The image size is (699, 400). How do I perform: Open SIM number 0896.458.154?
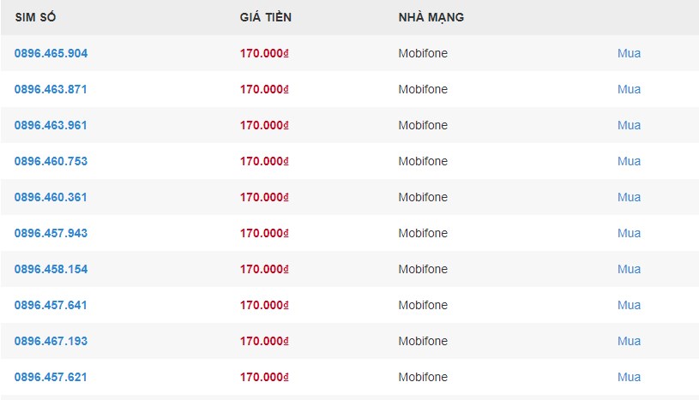[x=51, y=270]
